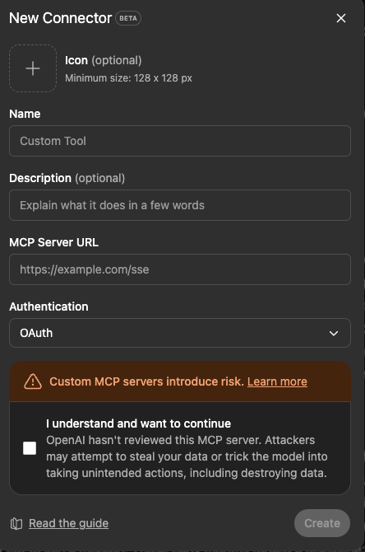Viewport: 365px width, 552px height.
Task: Upload an icon via the plus box
Action: tap(33, 68)
